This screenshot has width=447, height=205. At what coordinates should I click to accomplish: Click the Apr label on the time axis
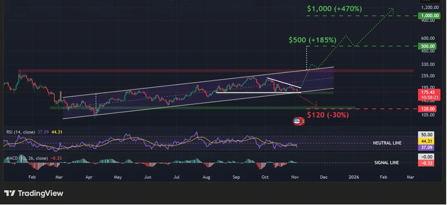(x=89, y=177)
